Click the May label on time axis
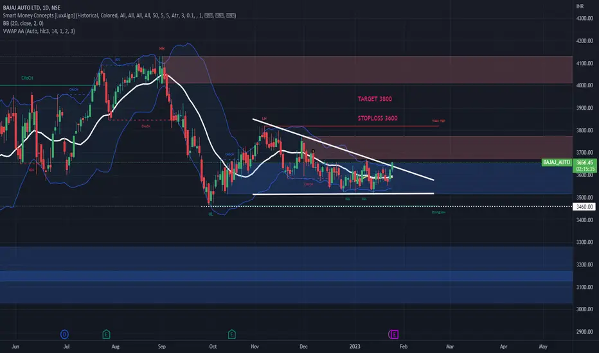This screenshot has height=353, width=599. [543, 347]
